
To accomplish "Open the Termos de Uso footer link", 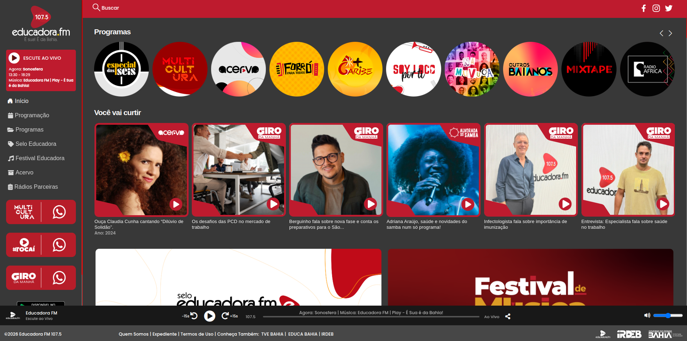I will pyautogui.click(x=197, y=334).
